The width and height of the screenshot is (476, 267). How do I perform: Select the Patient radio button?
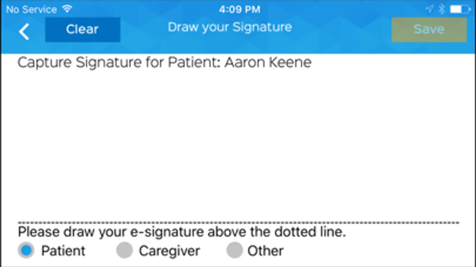pos(26,250)
